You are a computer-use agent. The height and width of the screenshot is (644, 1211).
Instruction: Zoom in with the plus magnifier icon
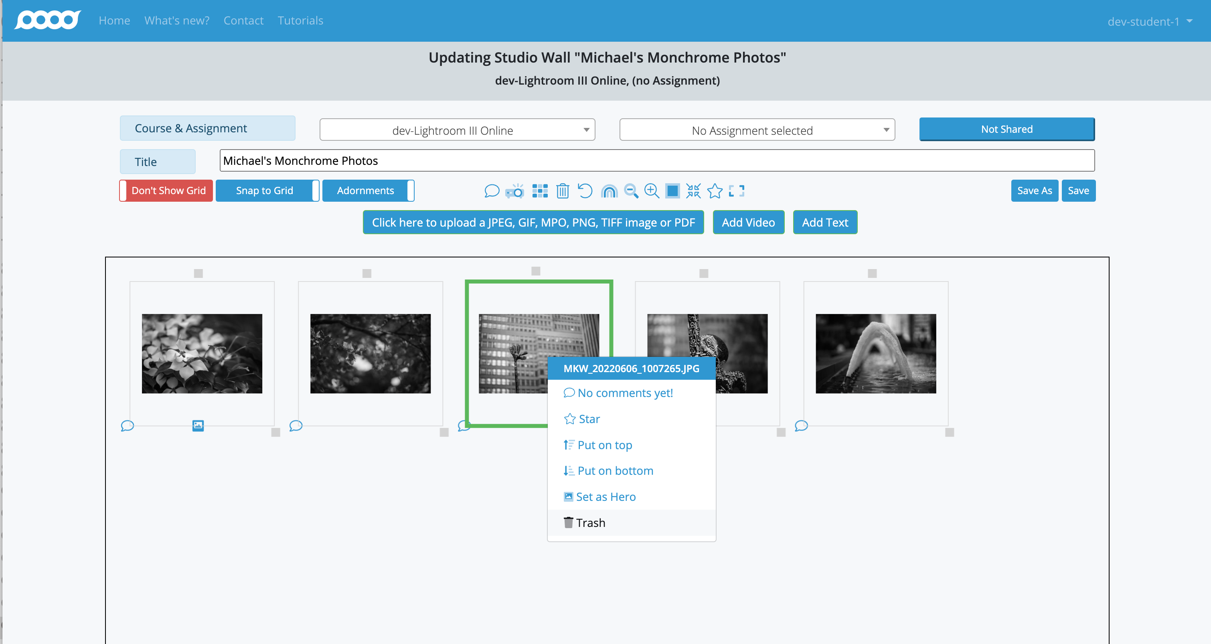[652, 191]
